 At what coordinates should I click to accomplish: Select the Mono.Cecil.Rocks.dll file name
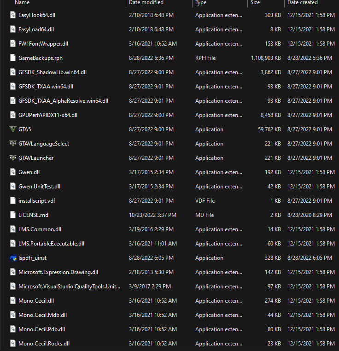coord(44,344)
